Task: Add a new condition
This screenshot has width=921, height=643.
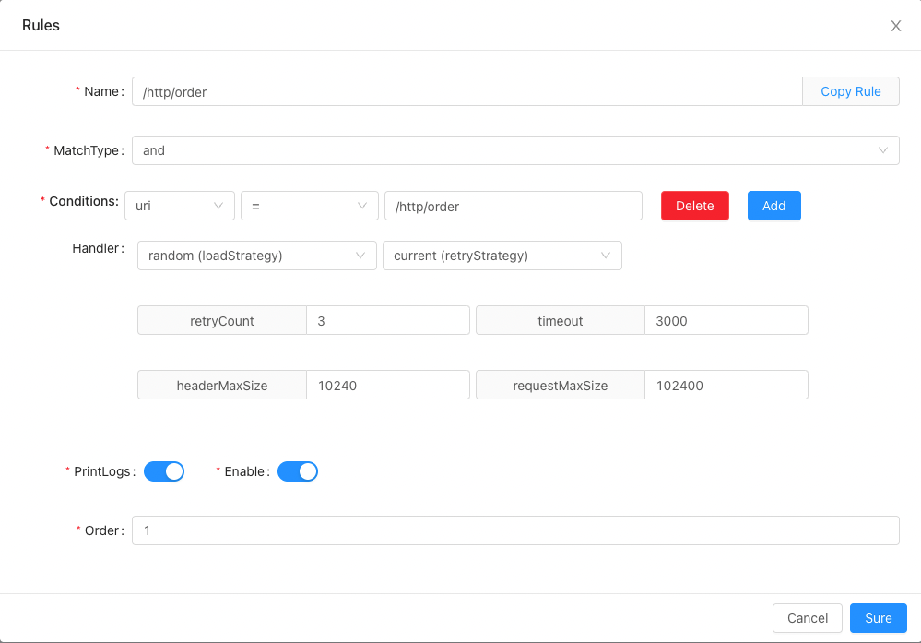Action: click(773, 206)
